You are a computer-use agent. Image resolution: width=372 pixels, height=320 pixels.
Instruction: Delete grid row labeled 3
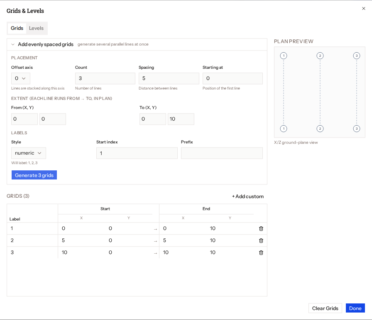click(261, 252)
